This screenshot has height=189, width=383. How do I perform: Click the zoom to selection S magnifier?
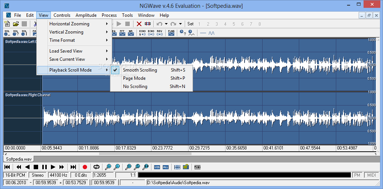click(137, 167)
